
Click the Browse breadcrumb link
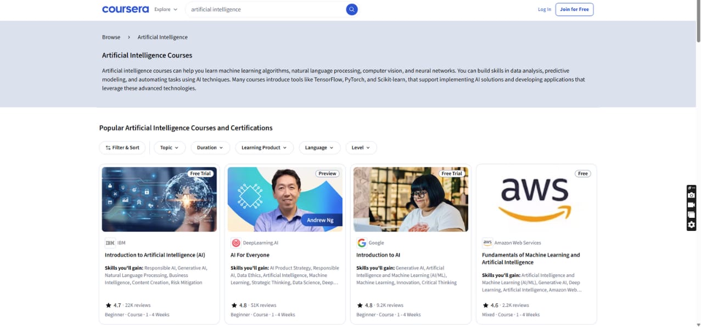[x=111, y=37]
